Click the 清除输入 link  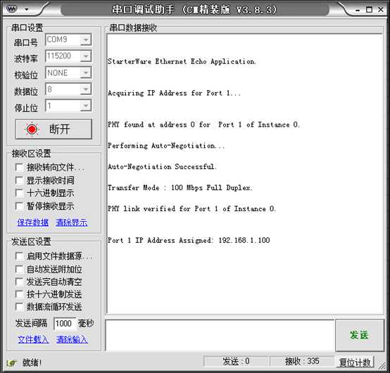click(x=72, y=339)
